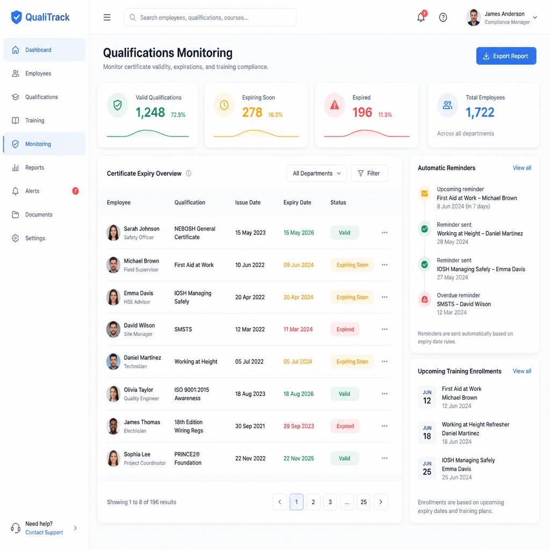This screenshot has height=550, width=550.
Task: Open Alerts in sidebar
Action: 45,191
